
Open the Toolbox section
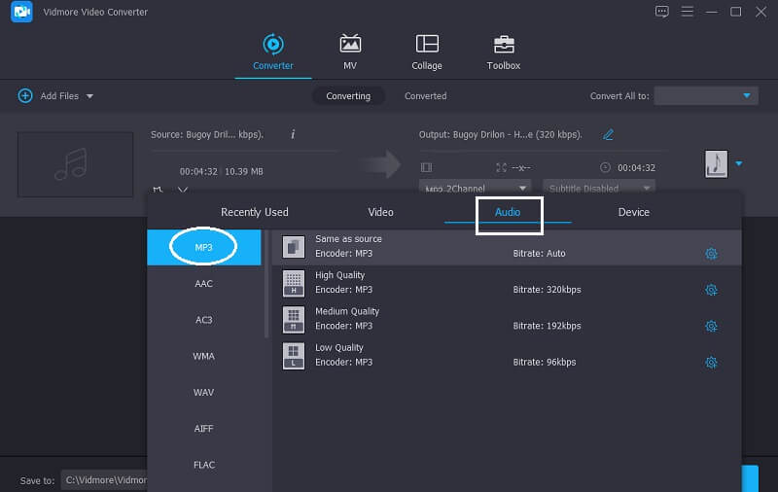pos(503,53)
